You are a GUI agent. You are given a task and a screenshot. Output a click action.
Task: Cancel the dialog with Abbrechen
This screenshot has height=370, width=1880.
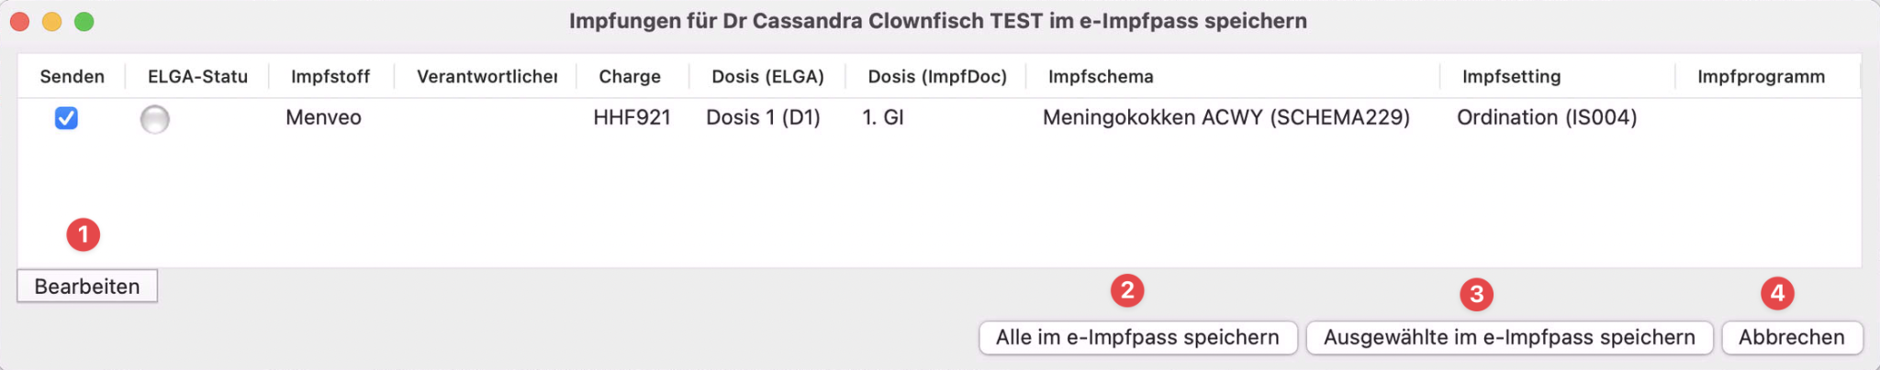click(x=1791, y=338)
